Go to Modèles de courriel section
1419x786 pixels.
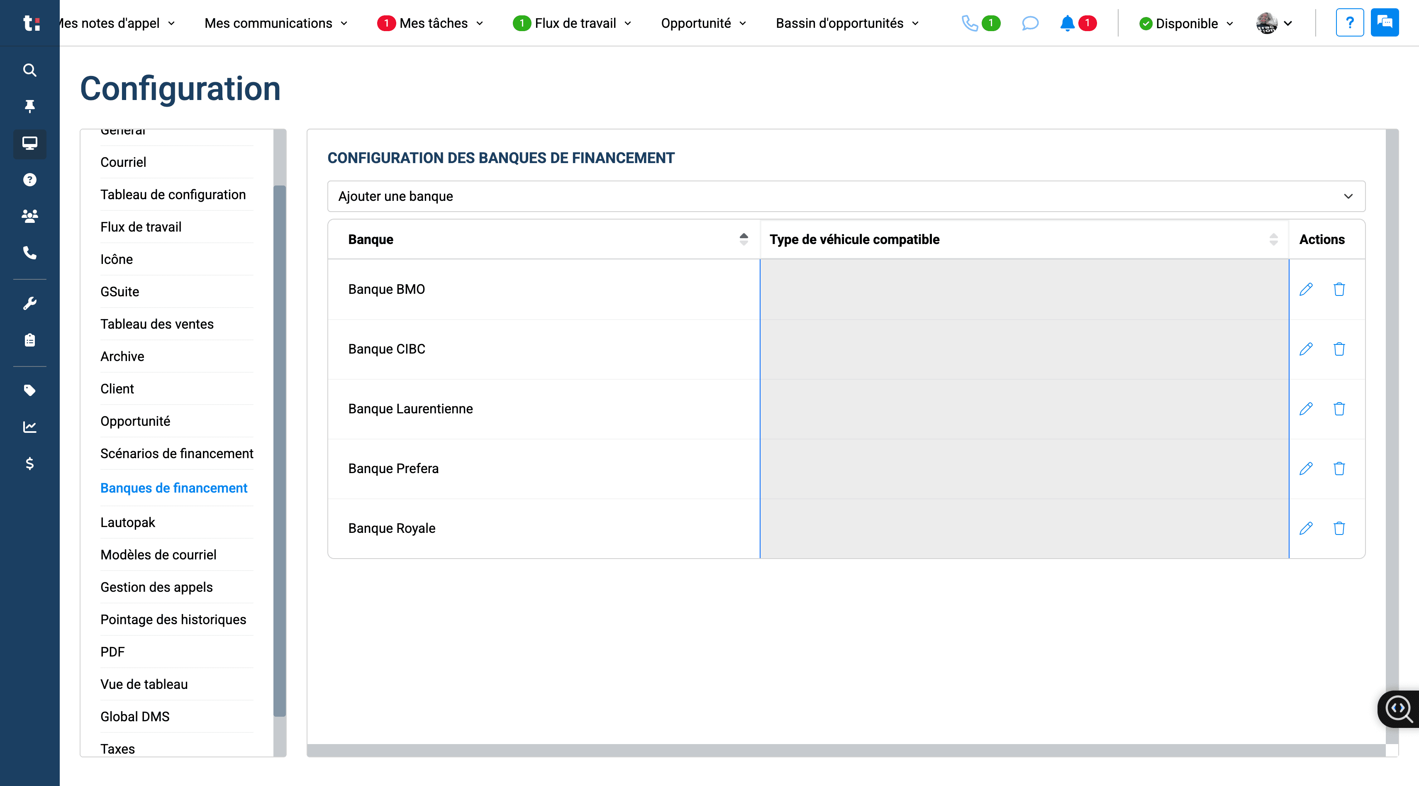(158, 555)
